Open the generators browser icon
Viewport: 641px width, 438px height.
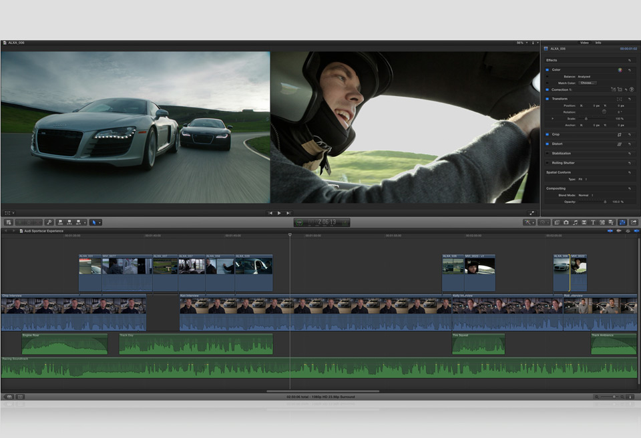(x=602, y=222)
